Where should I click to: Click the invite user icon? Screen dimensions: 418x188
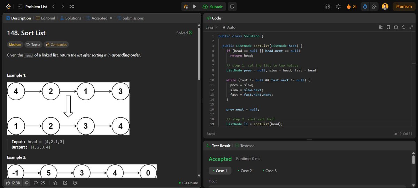[x=374, y=7]
